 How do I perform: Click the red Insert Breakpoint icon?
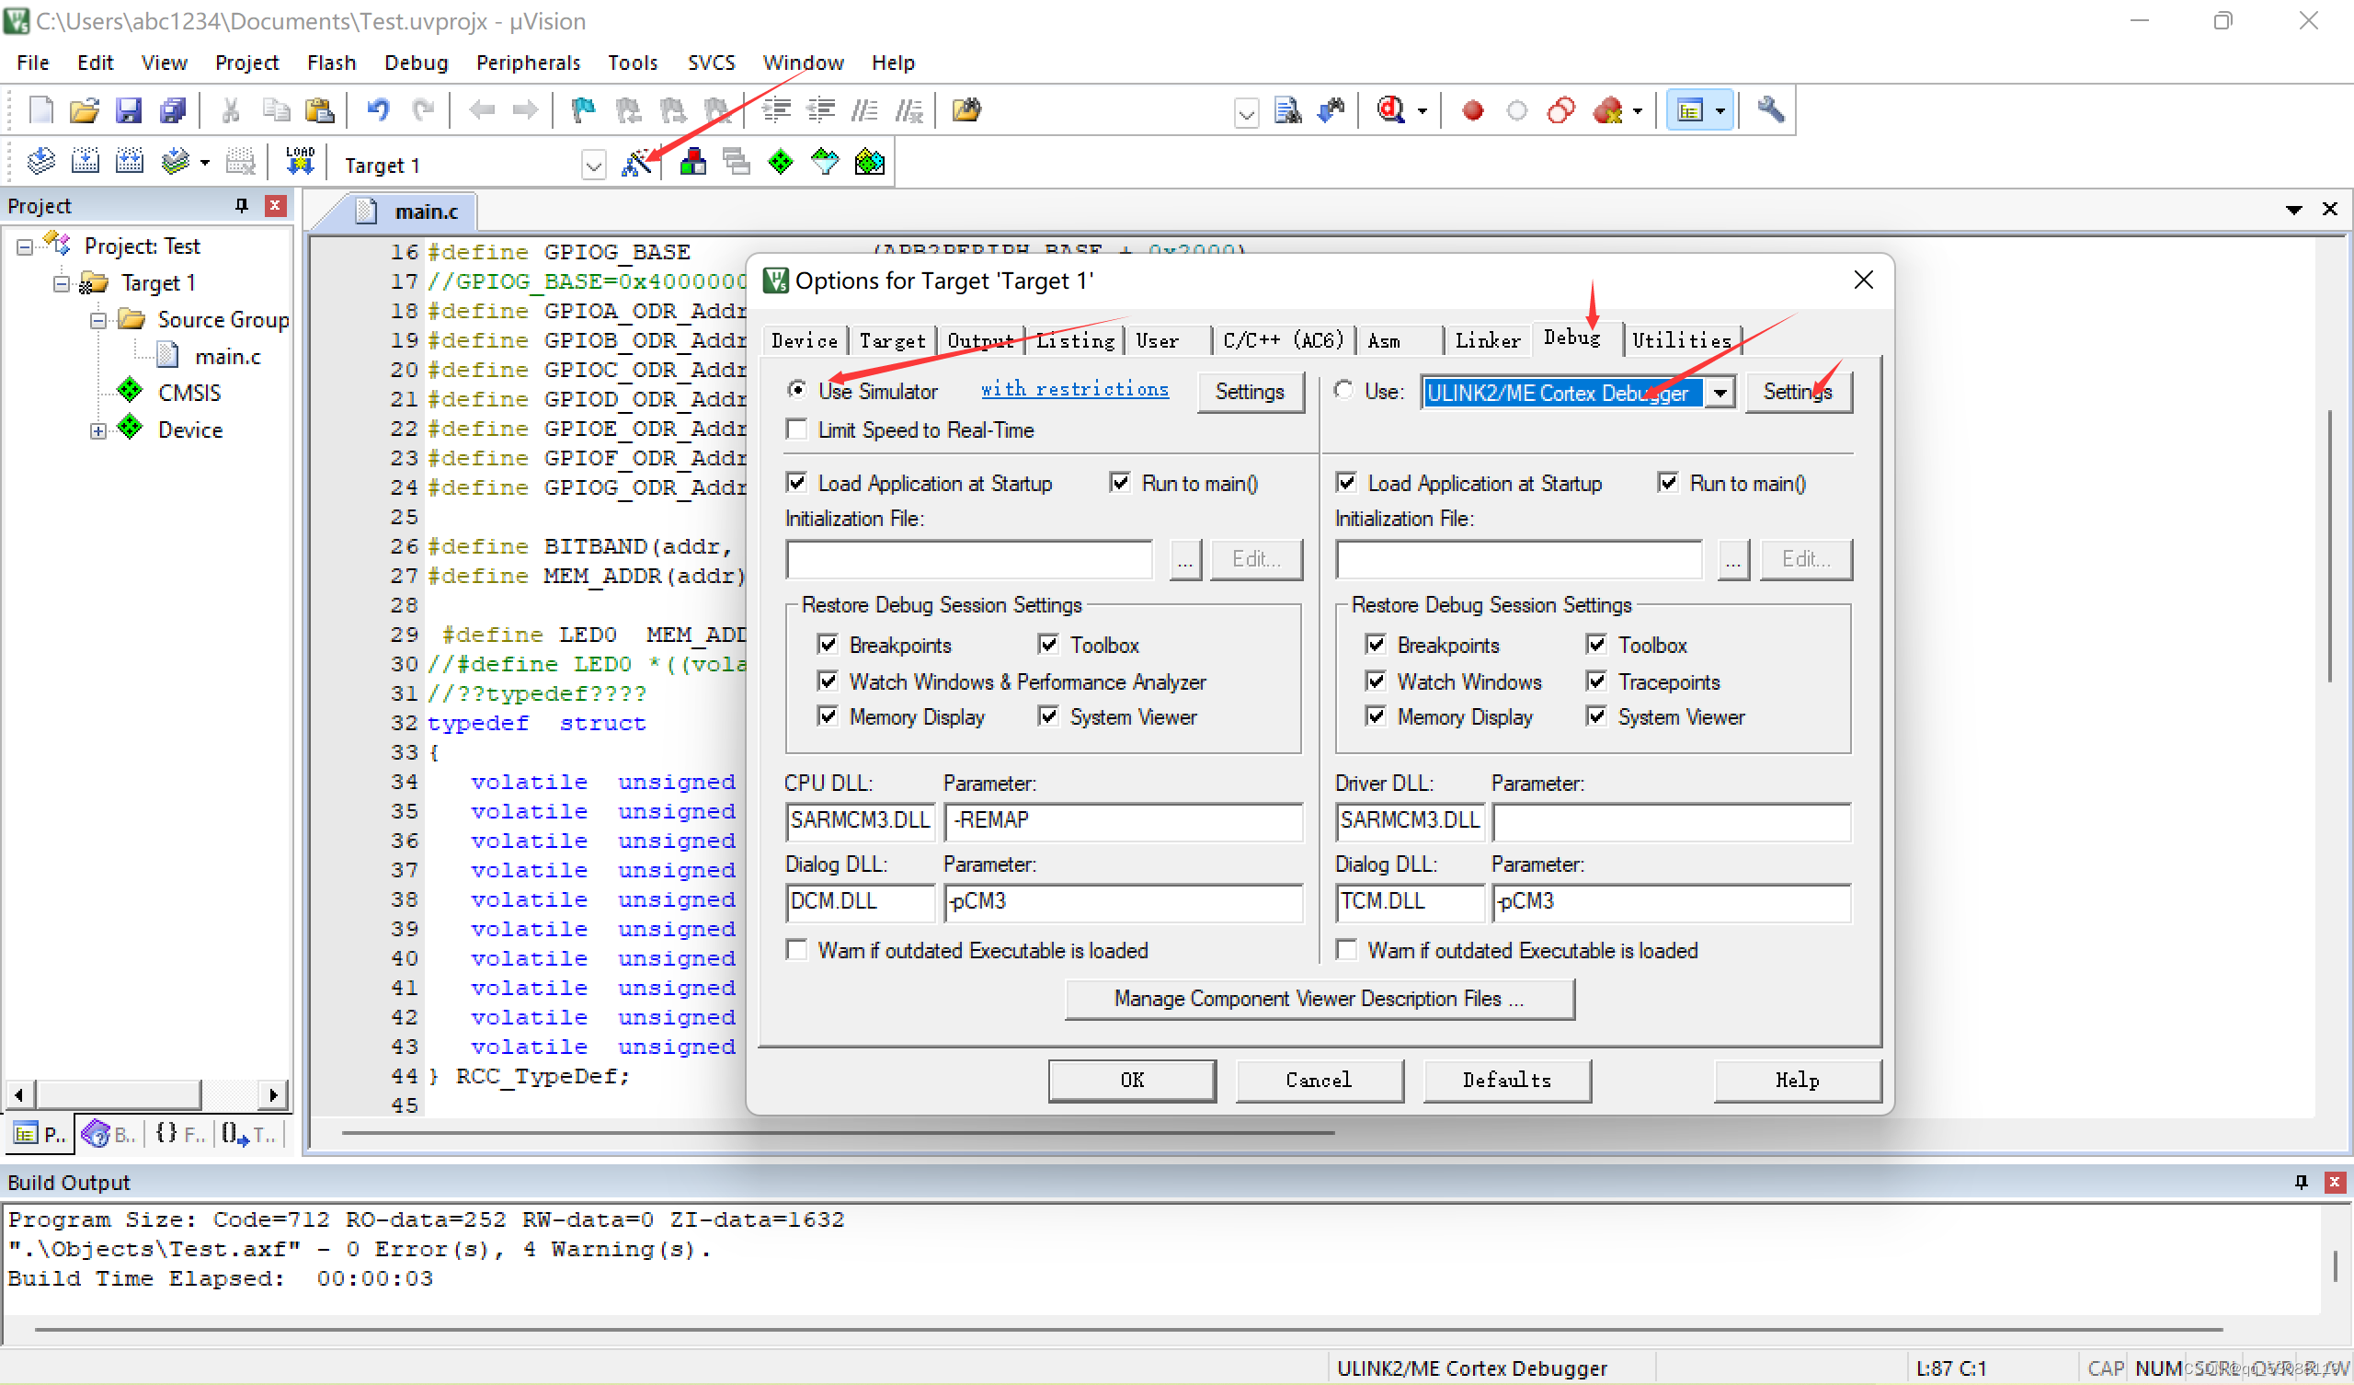pos(1472,110)
